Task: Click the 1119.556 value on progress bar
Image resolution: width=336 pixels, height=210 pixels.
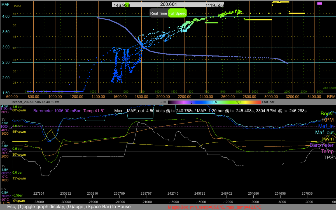Action: click(215, 5)
